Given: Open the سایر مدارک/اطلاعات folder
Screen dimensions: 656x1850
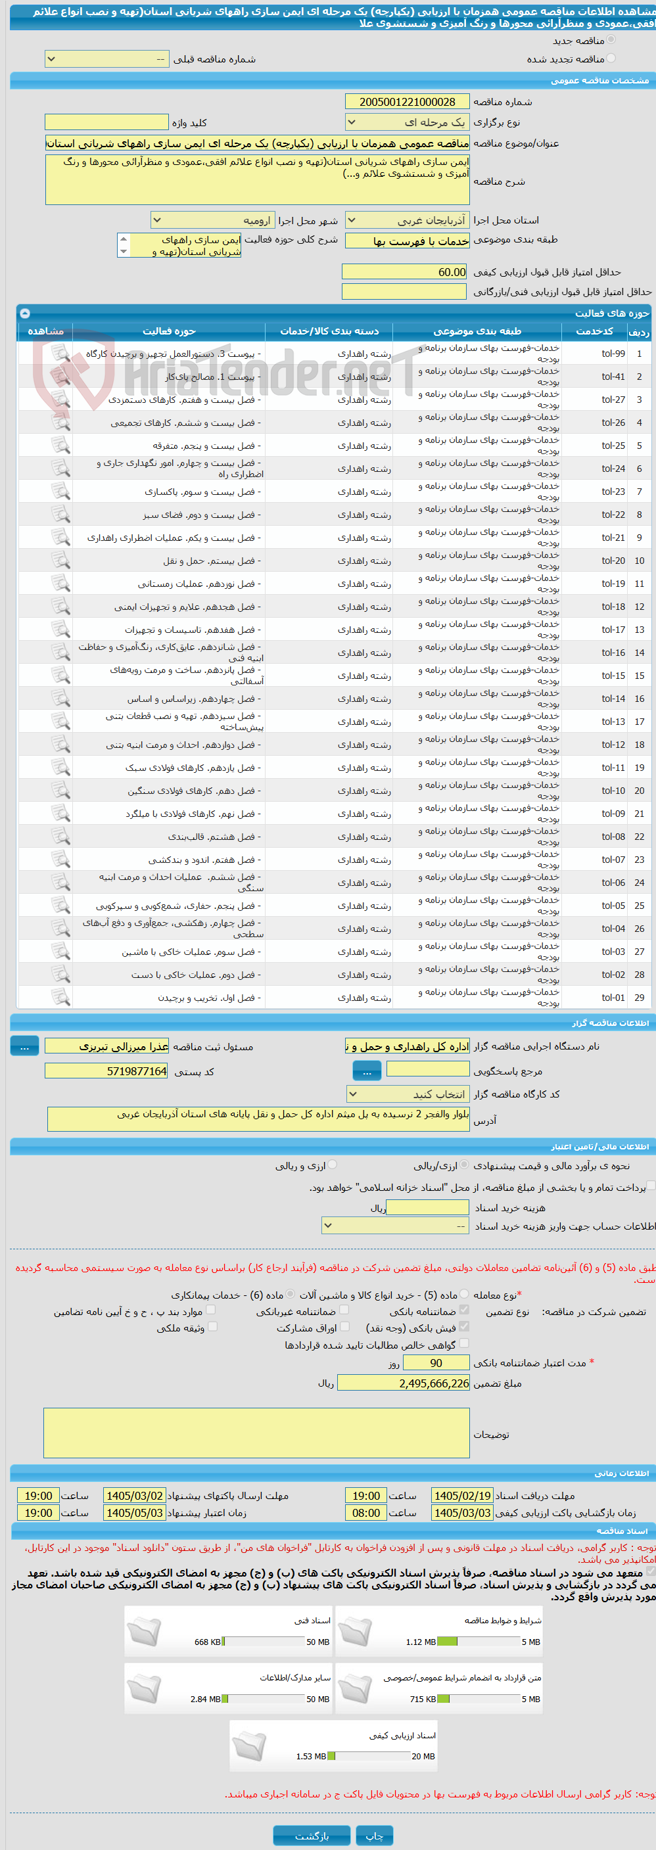Looking at the screenshot, I should (144, 1688).
